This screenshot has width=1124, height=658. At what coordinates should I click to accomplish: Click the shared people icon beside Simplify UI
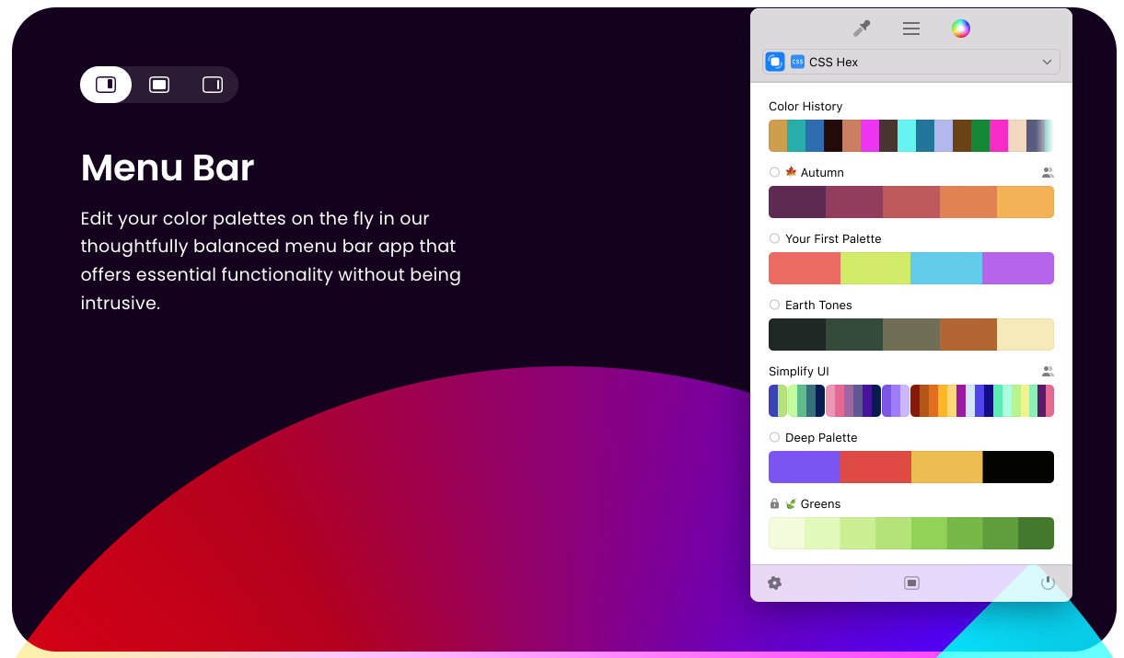click(1048, 371)
